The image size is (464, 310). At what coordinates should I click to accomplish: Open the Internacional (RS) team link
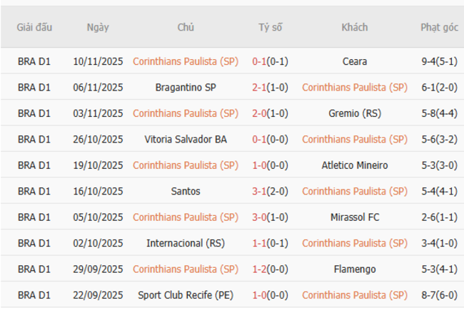click(186, 243)
